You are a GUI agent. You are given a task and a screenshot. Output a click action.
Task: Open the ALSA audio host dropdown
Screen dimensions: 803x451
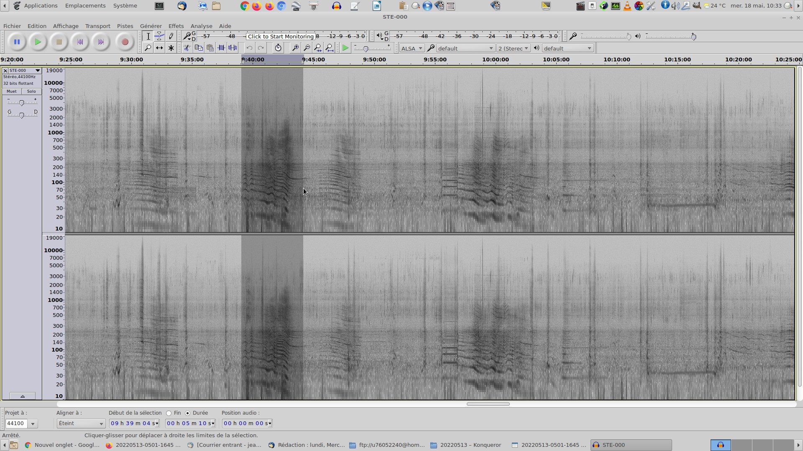click(412, 48)
